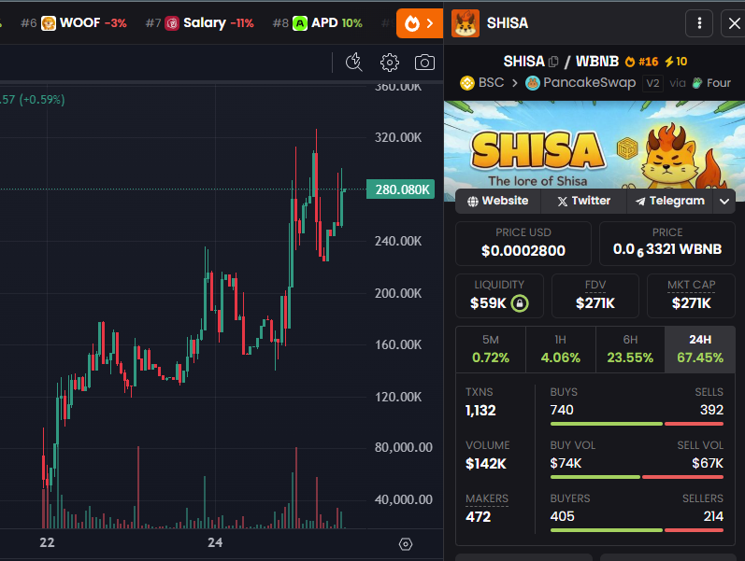Image resolution: width=745 pixels, height=561 pixels.
Task: Click the lightning boost 10 badge
Action: click(676, 62)
